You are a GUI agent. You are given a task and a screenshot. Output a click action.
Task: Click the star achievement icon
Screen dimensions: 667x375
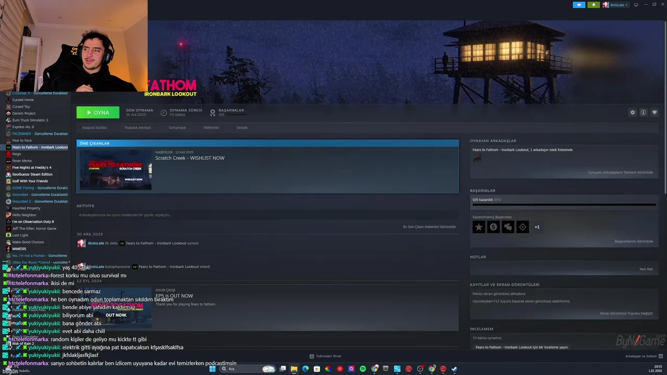(478, 227)
